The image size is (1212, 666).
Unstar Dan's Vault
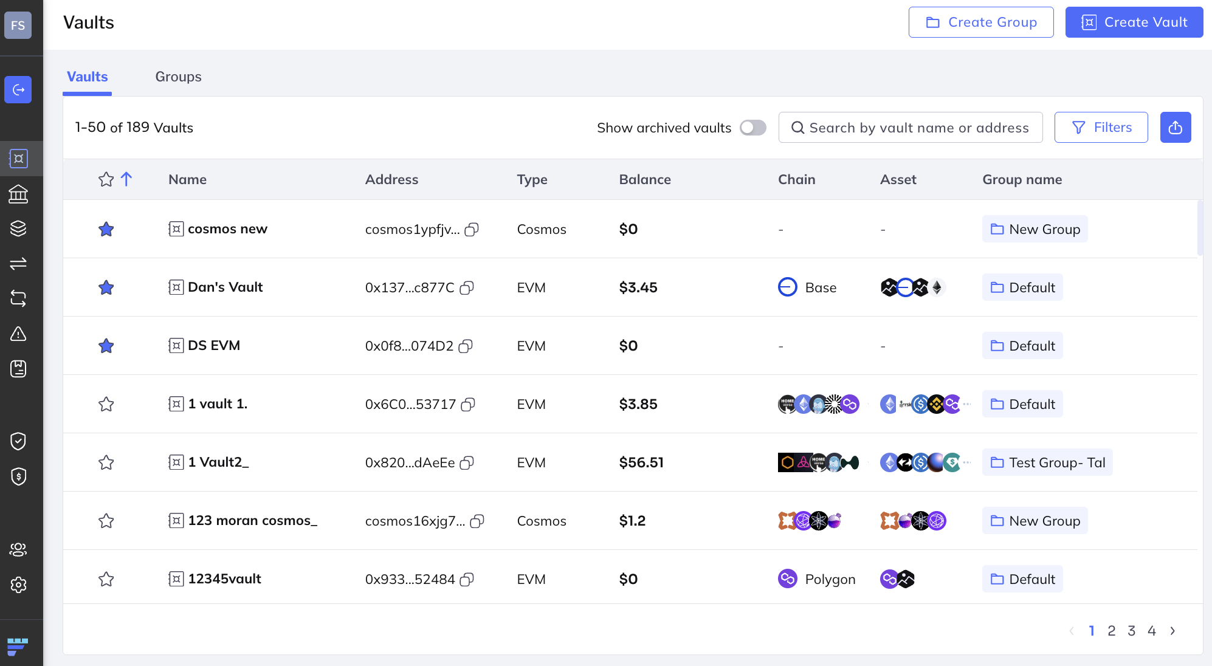pos(106,287)
